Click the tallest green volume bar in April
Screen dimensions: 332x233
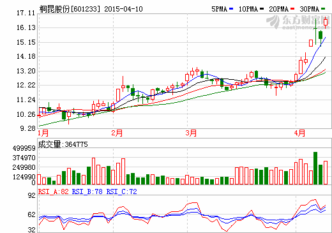coord(315,168)
